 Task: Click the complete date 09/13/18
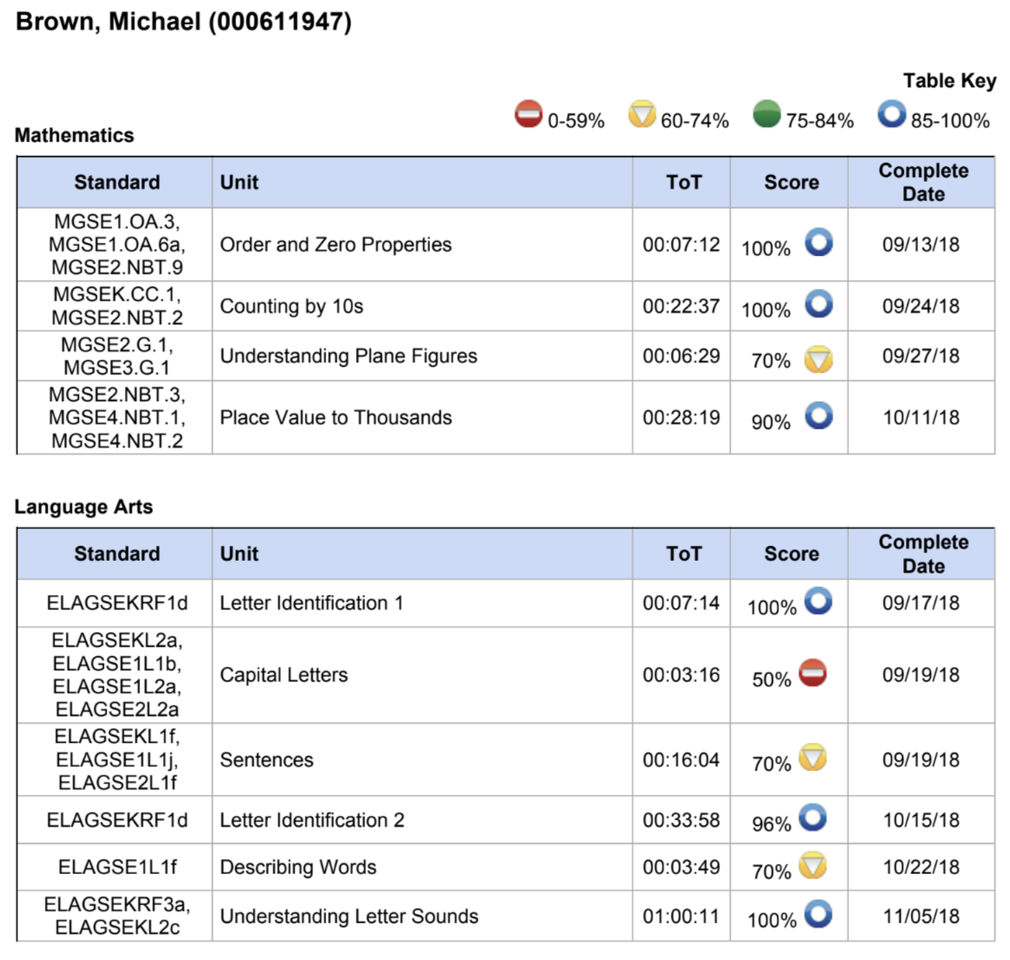(921, 245)
